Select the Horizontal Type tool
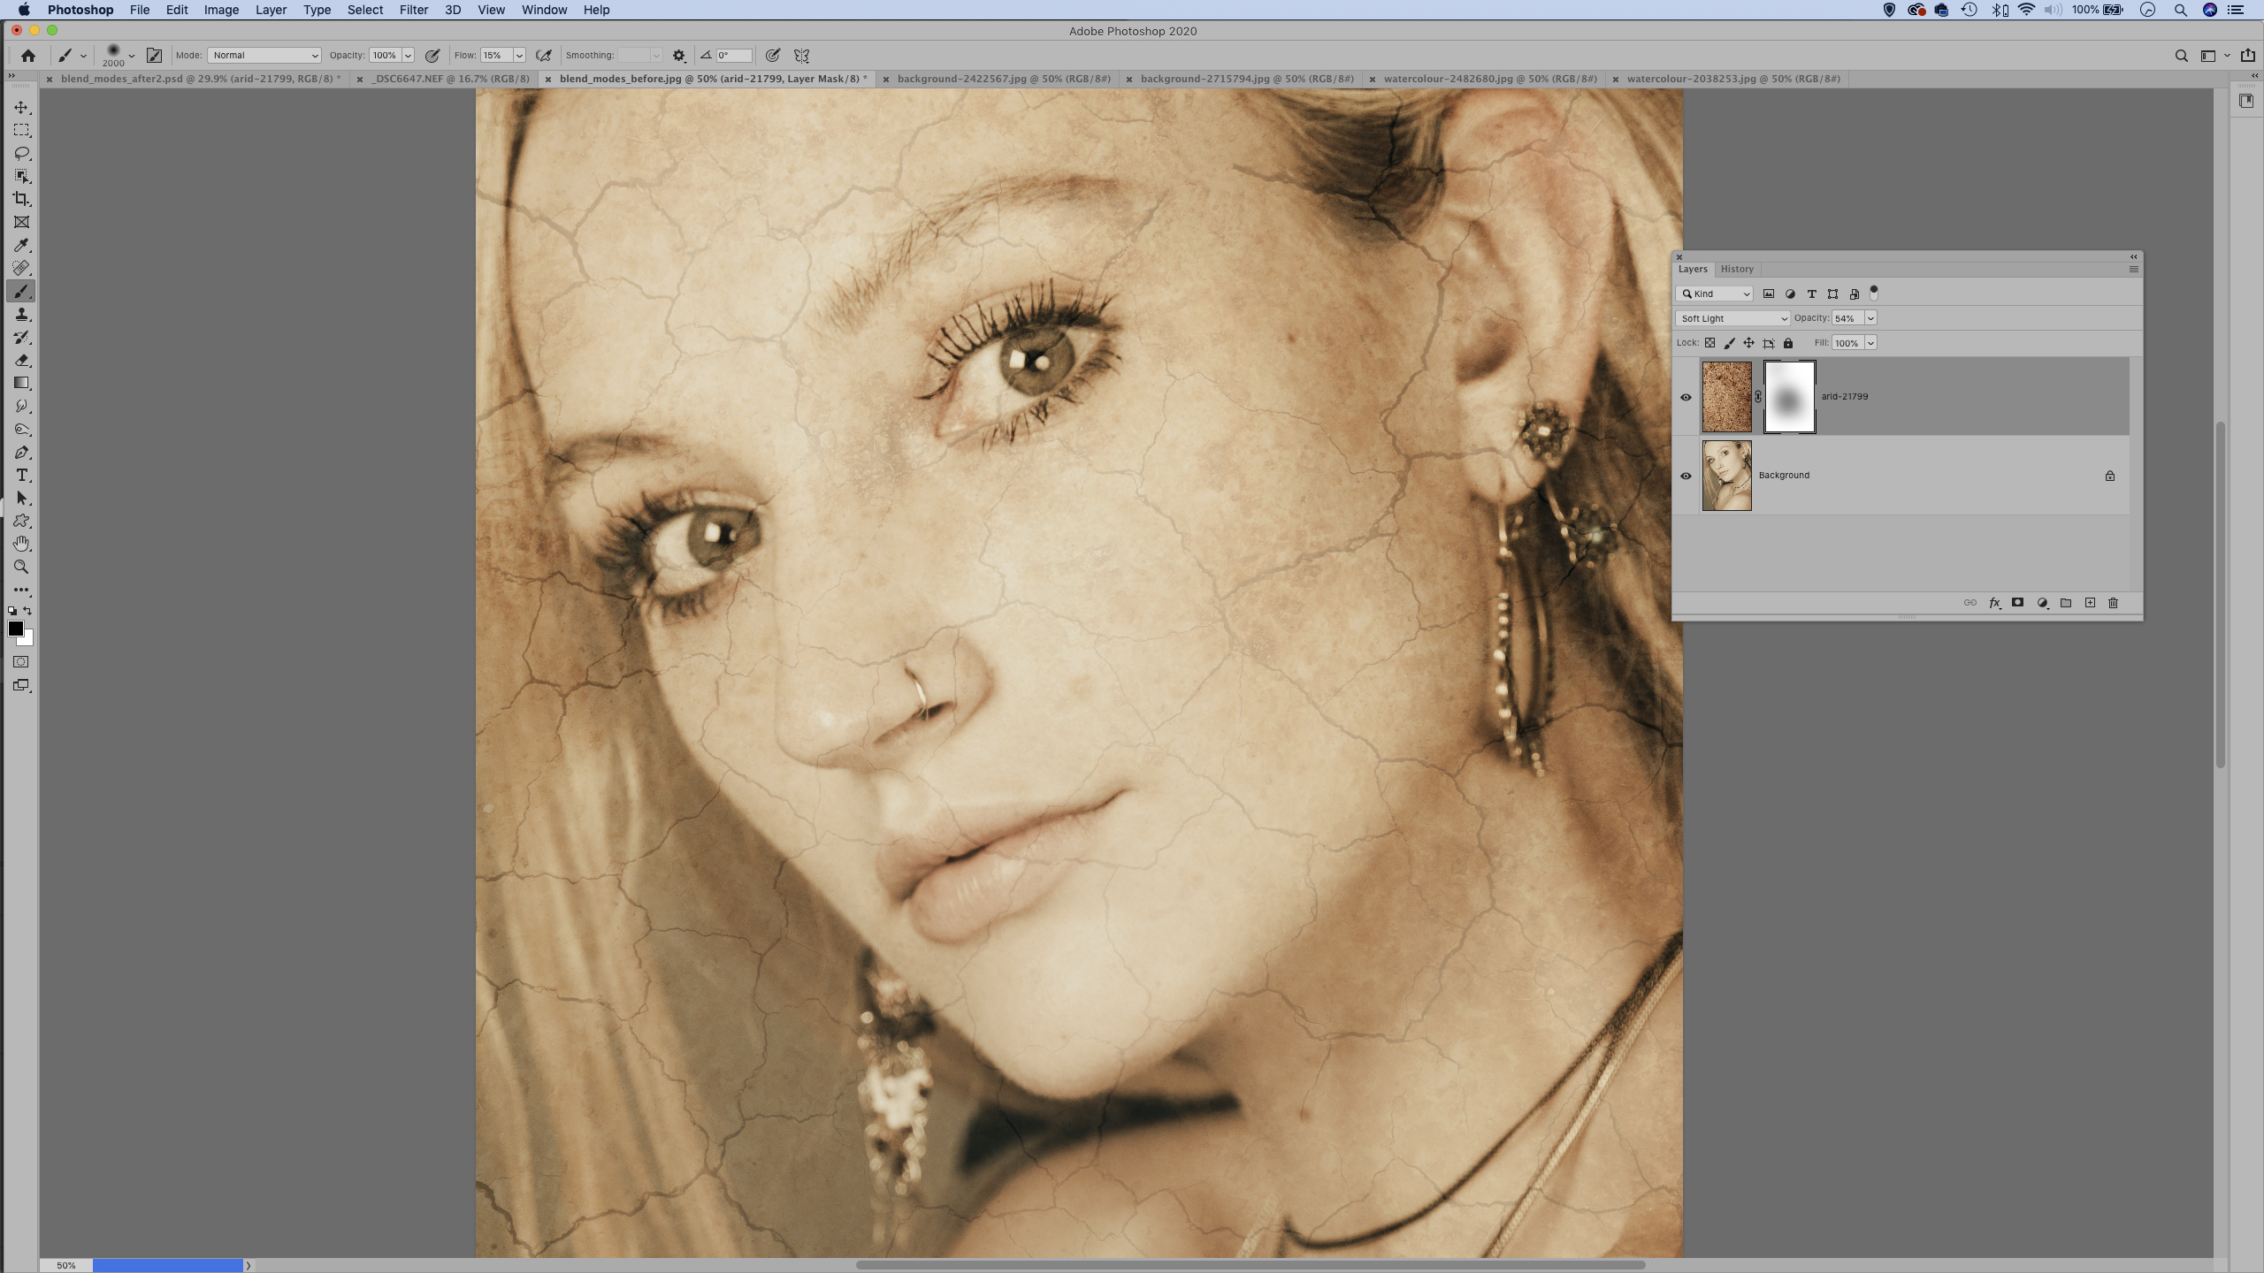 coord(21,475)
